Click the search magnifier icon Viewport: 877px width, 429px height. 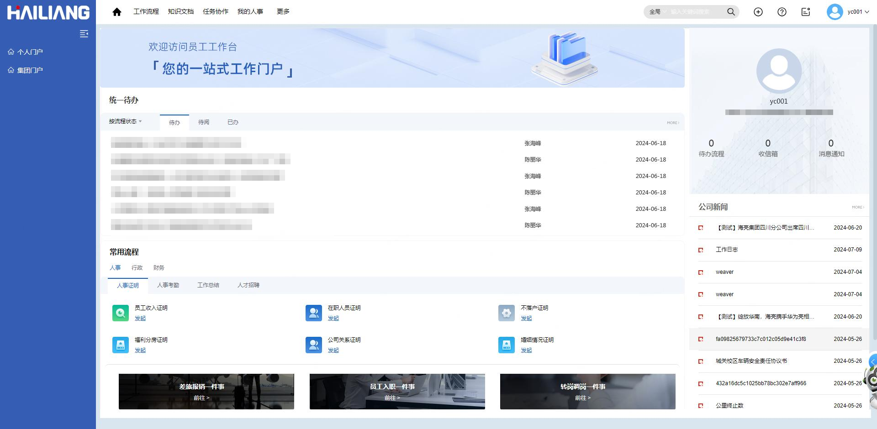731,12
